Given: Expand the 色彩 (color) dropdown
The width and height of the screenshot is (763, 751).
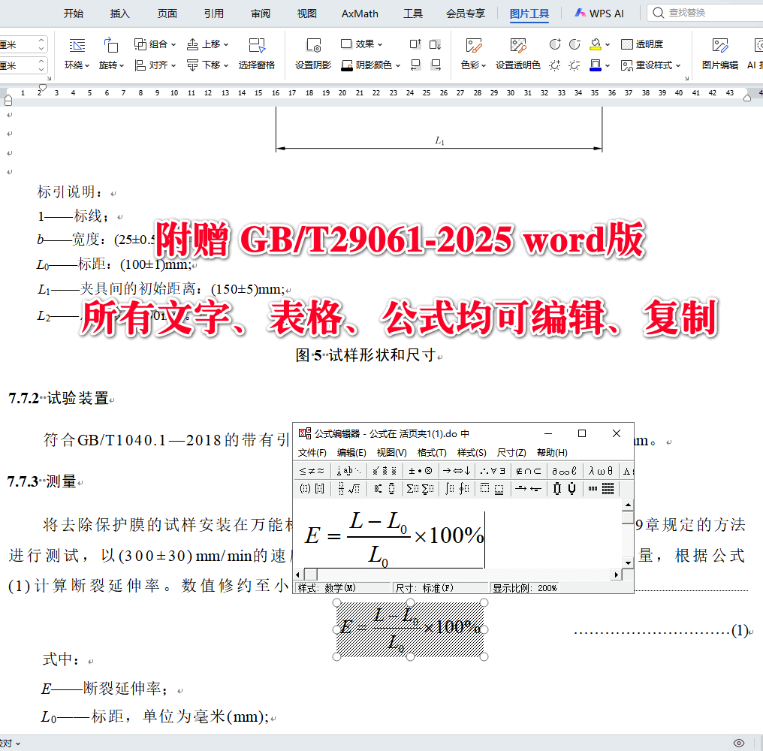Looking at the screenshot, I should pos(473,65).
